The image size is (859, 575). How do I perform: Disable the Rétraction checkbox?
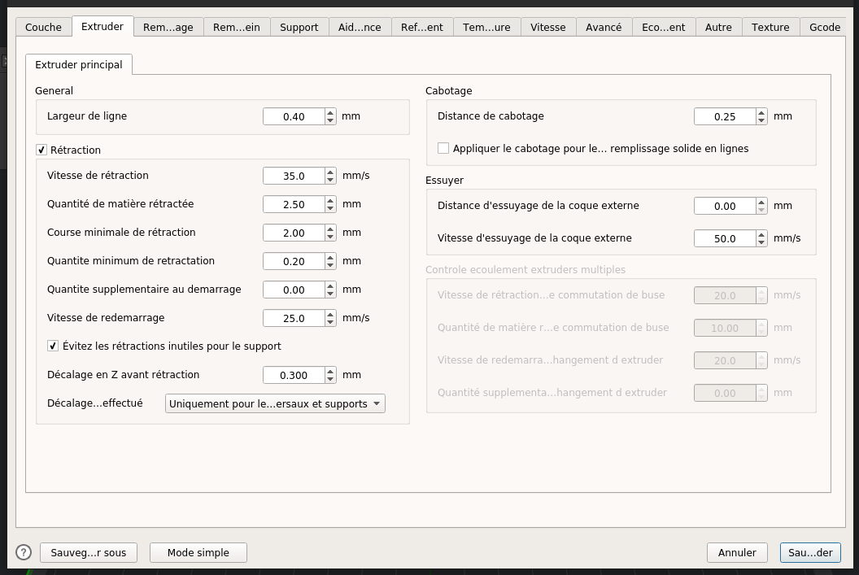[x=41, y=150]
